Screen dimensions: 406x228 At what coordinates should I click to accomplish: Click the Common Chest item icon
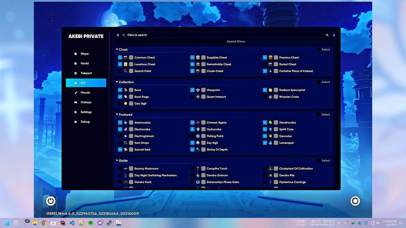click(x=126, y=58)
